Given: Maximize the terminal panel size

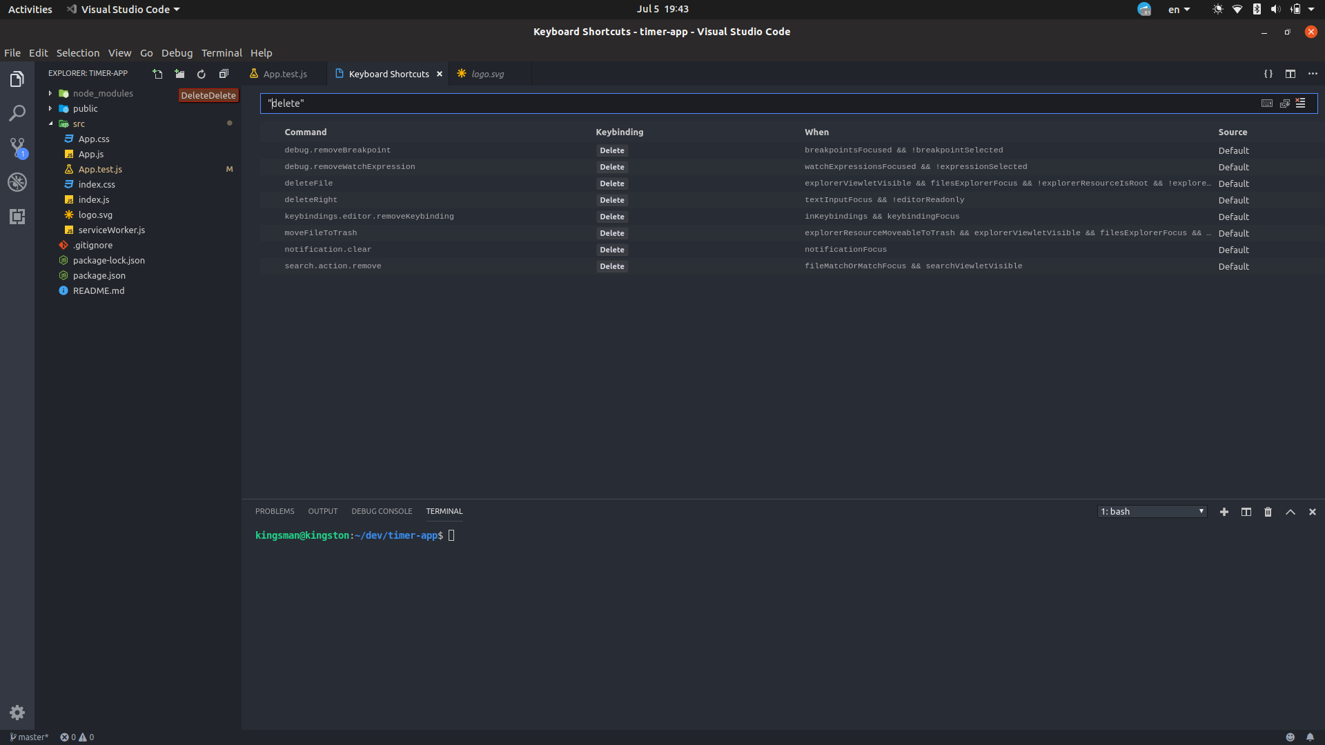Looking at the screenshot, I should pos(1290,512).
